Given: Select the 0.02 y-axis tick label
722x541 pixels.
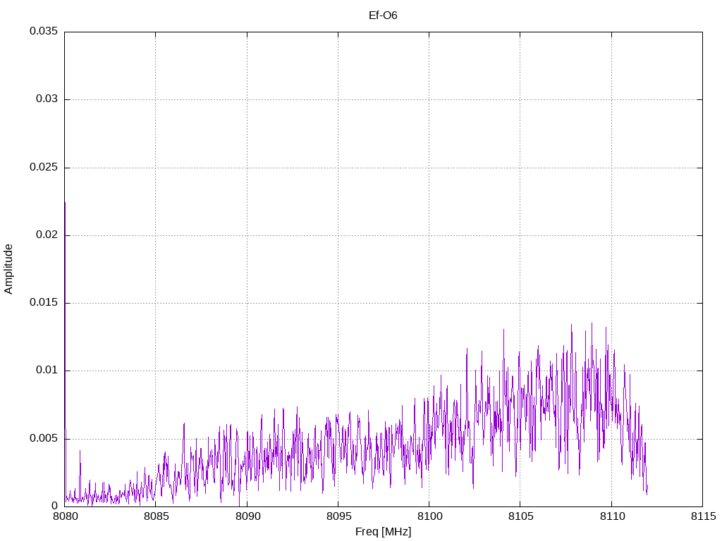Looking at the screenshot, I should tap(46, 235).
